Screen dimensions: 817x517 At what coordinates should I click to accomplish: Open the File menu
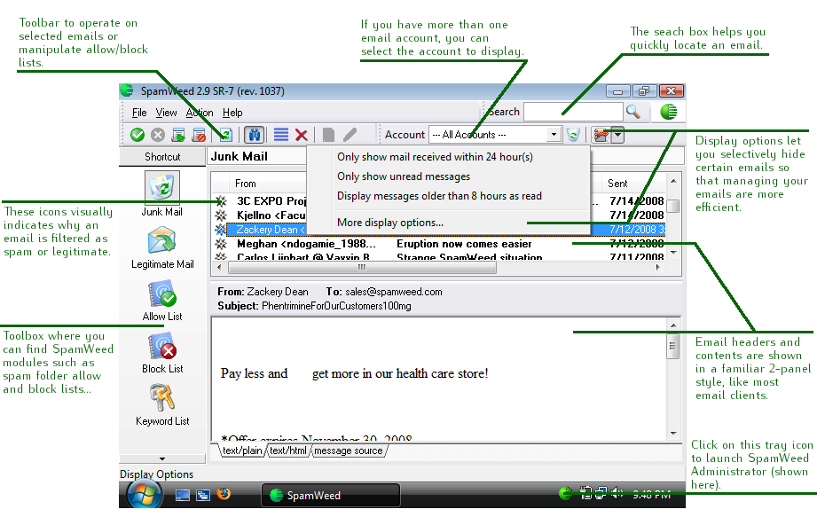[139, 113]
